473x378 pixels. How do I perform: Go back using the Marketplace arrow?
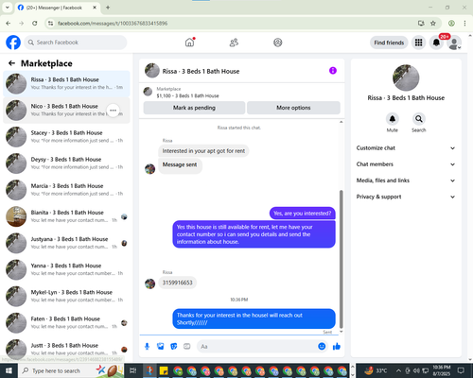tap(11, 63)
